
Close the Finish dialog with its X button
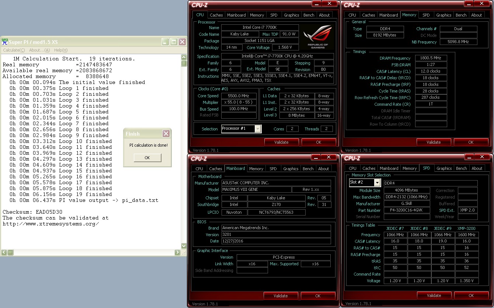pyautogui.click(x=166, y=133)
